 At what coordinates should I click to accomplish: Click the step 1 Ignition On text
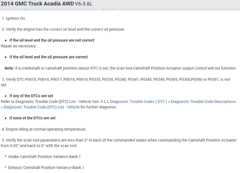click(x=16, y=19)
